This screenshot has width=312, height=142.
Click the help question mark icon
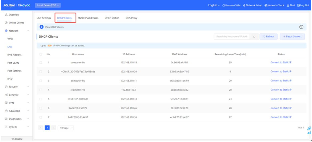pyautogui.click(x=301, y=27)
